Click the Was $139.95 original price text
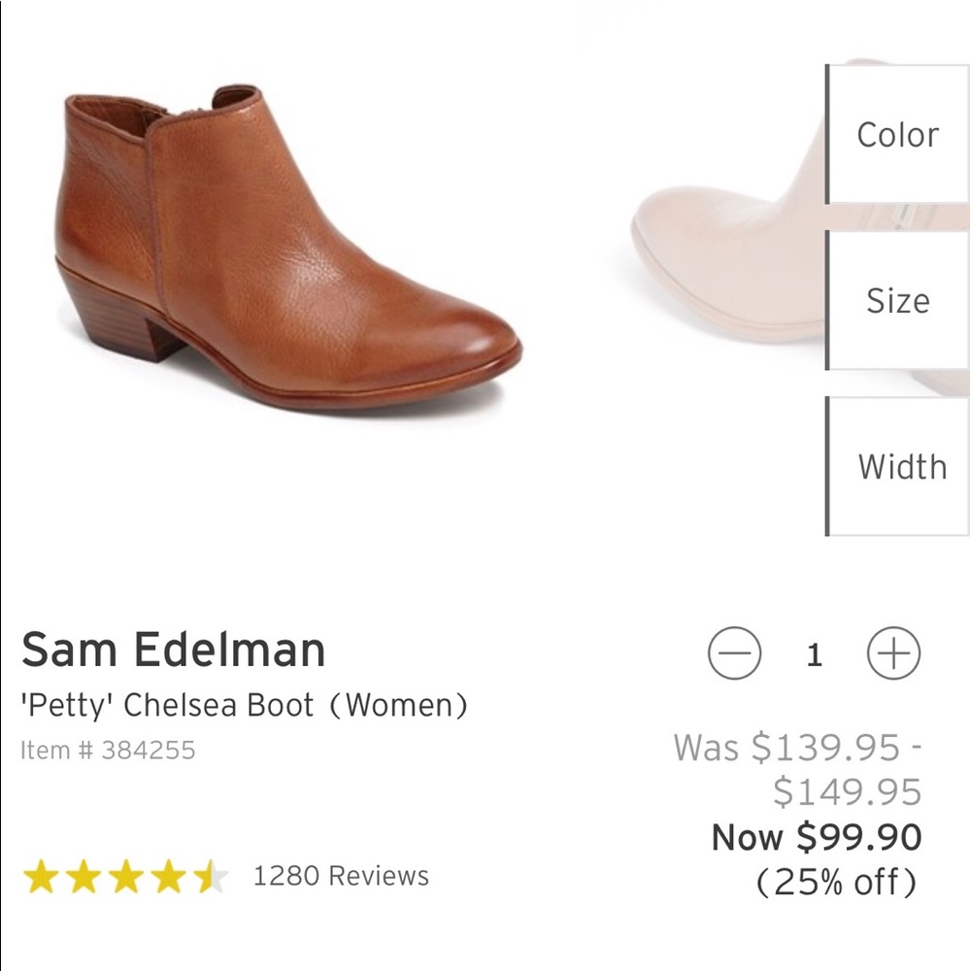This screenshot has height=971, width=971. (x=796, y=750)
